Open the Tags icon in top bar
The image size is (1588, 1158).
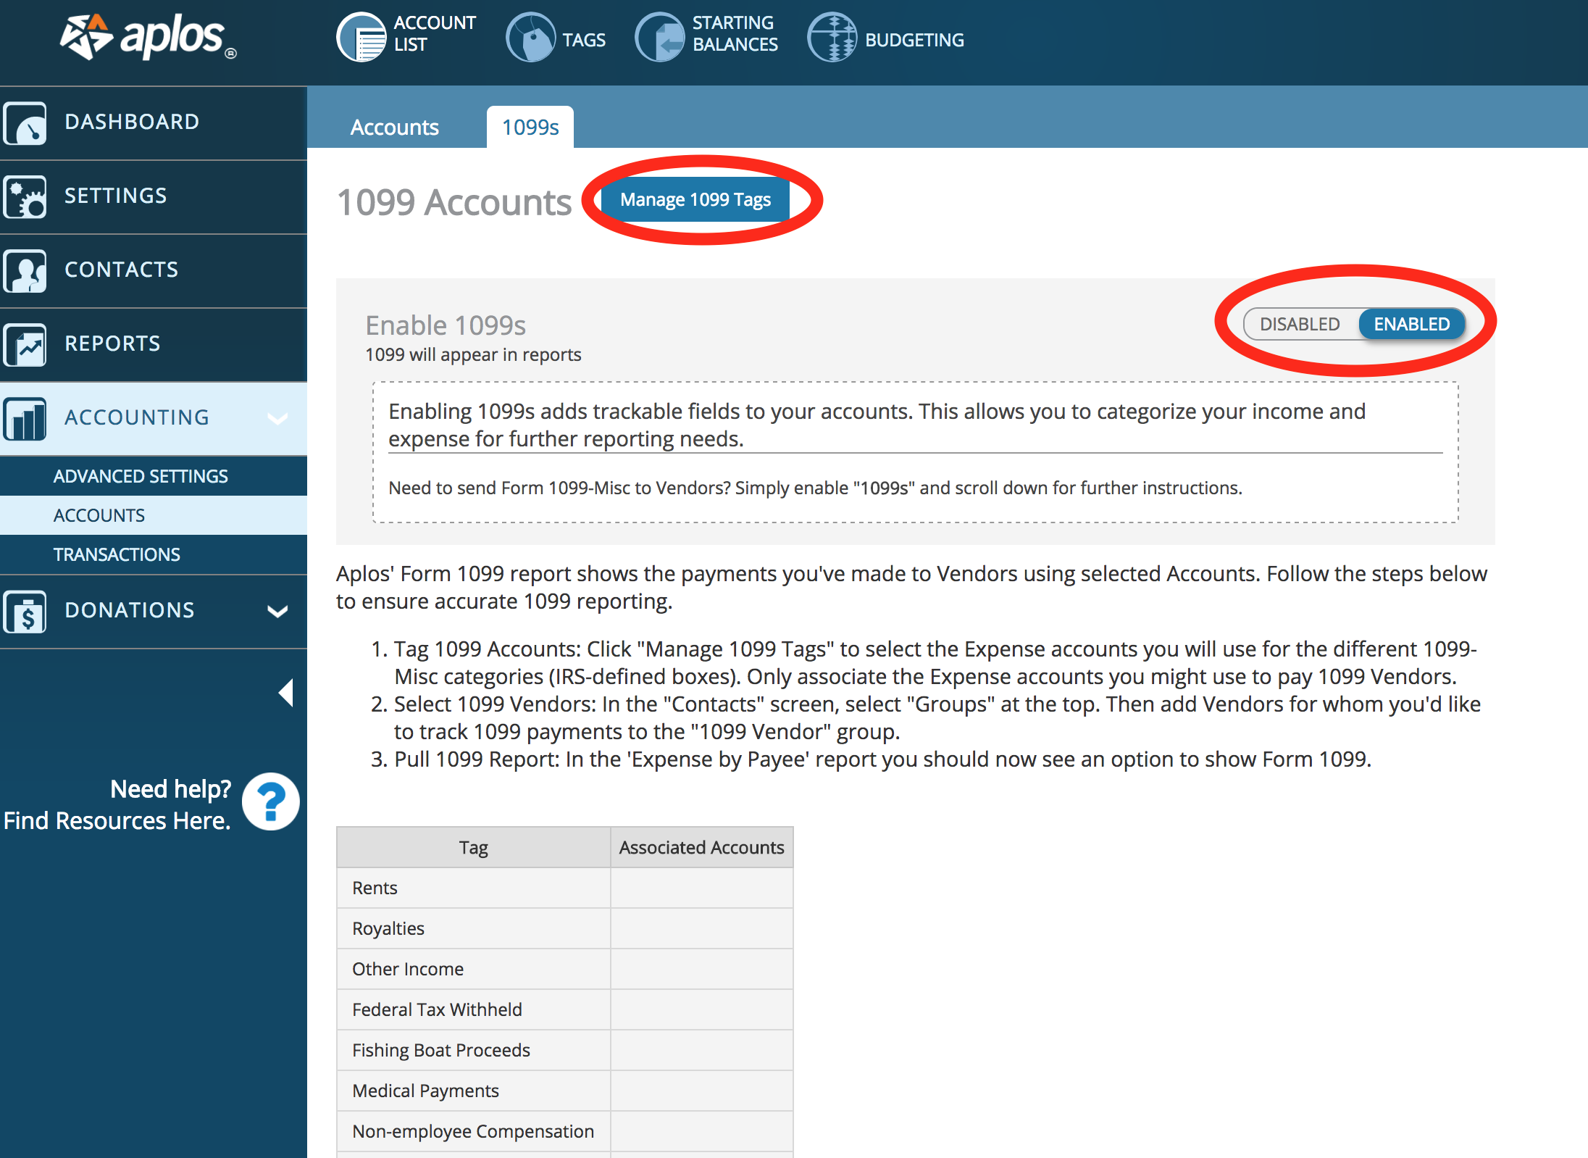(x=531, y=37)
